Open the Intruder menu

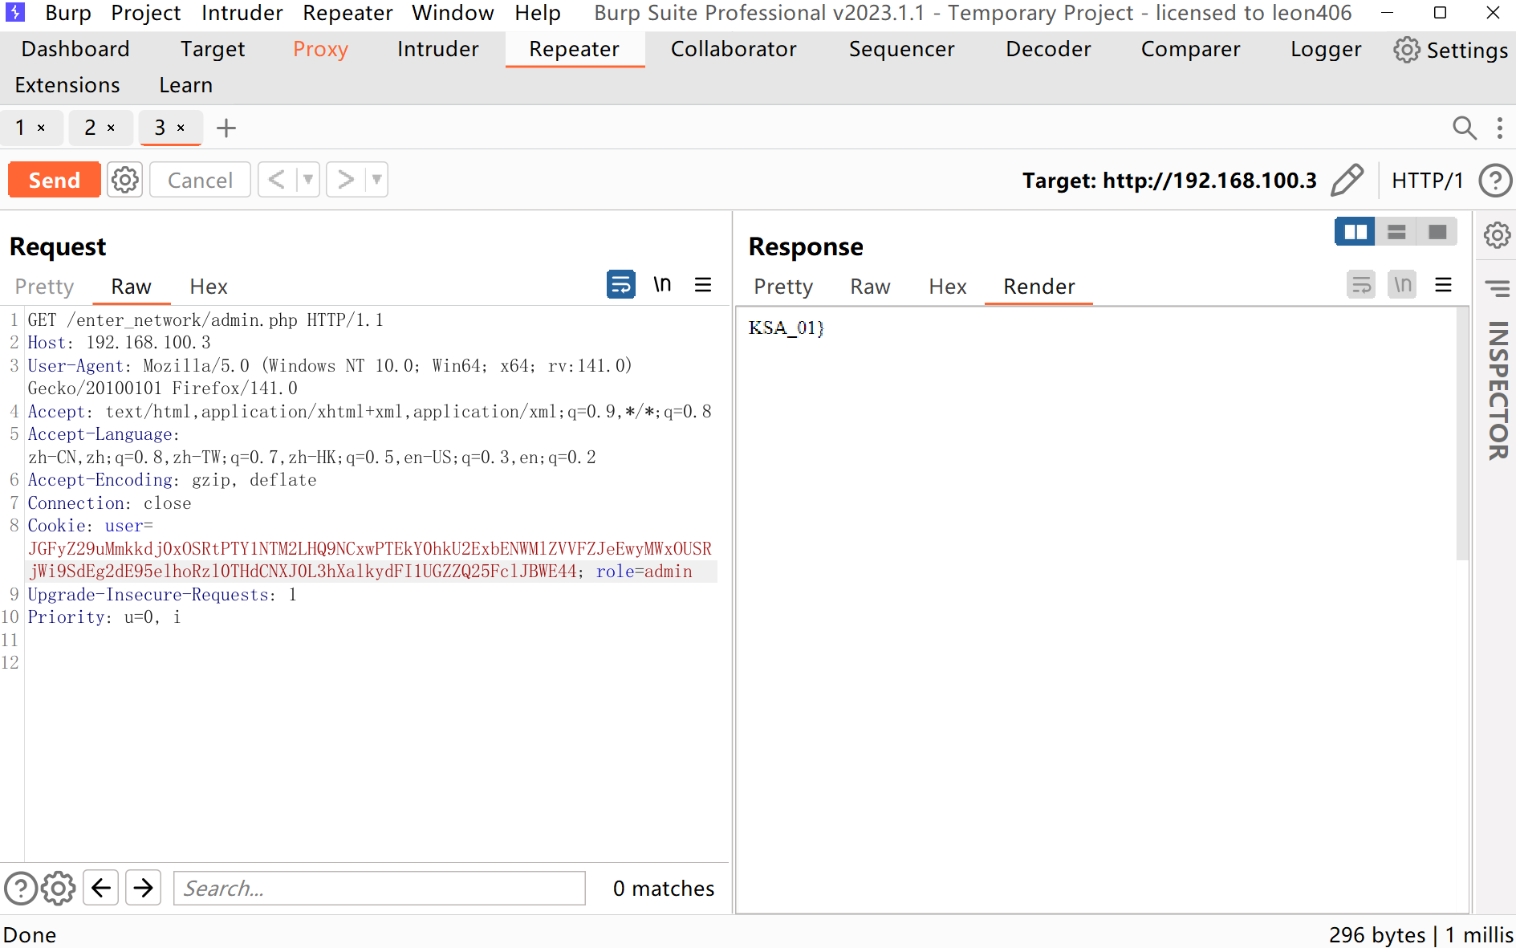click(x=242, y=13)
